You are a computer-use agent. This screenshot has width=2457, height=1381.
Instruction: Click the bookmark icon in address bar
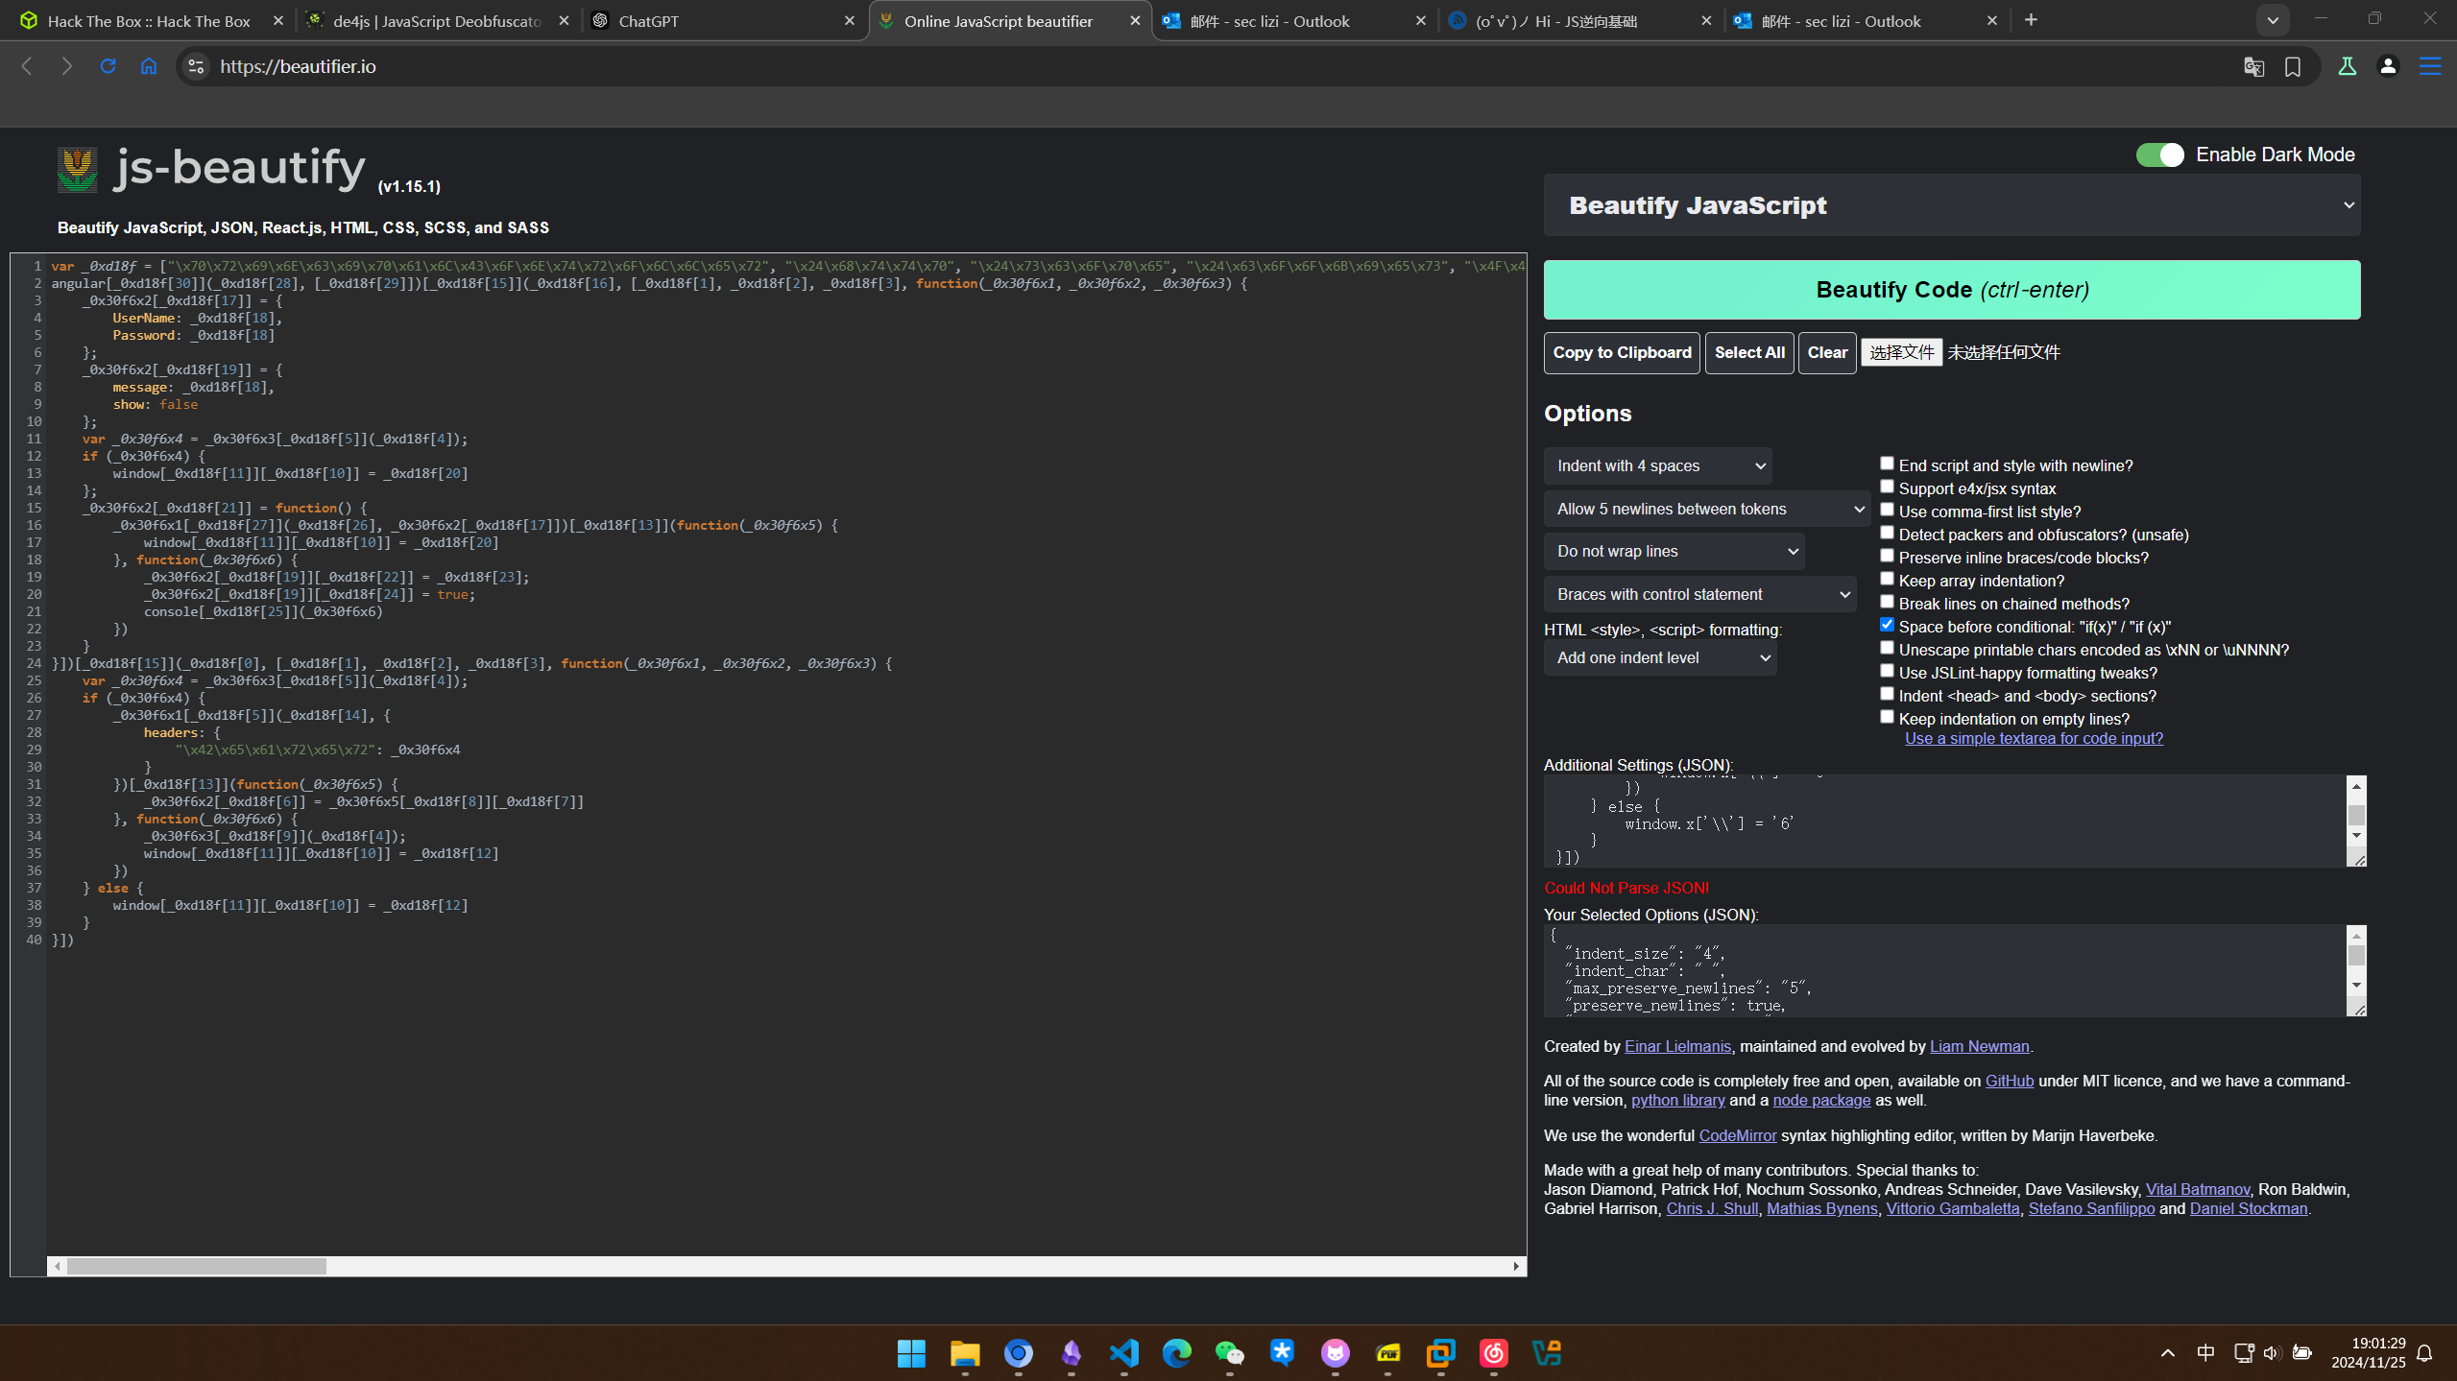2293,66
